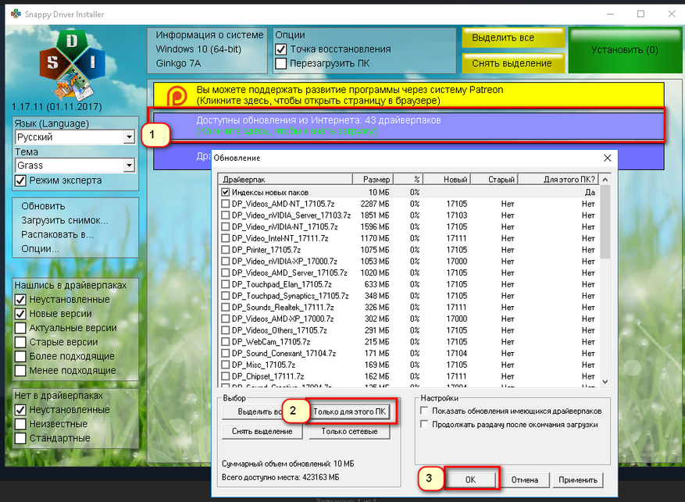685x502 pixels.
Task: Click the driverpack list scrollbar thumb
Action: click(x=605, y=222)
